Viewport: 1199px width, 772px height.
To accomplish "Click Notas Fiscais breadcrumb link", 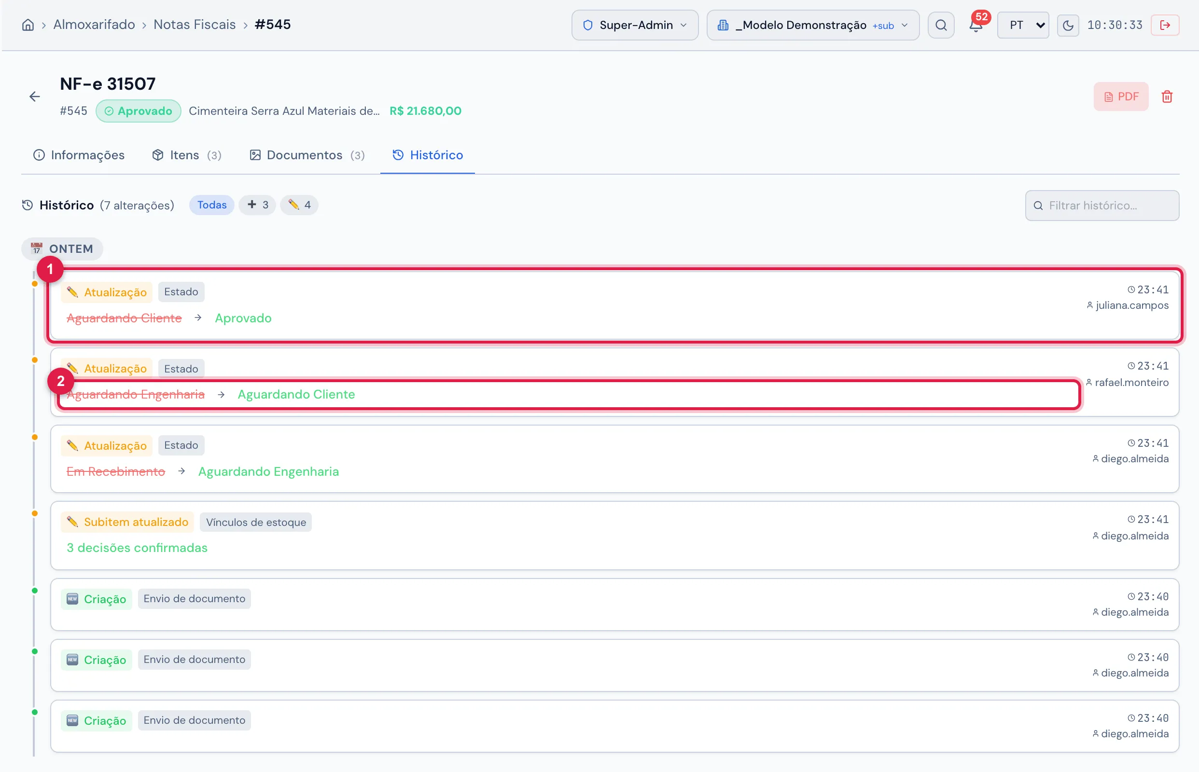I will coord(195,25).
